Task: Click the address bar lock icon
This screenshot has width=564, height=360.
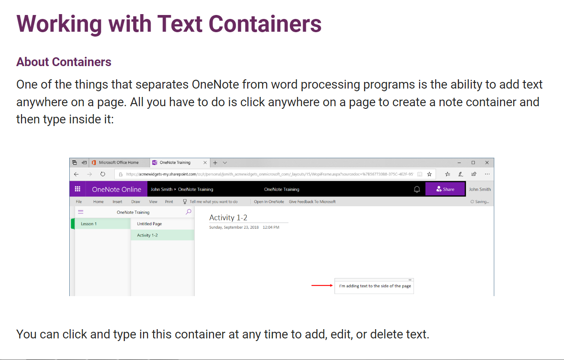Action: [121, 174]
